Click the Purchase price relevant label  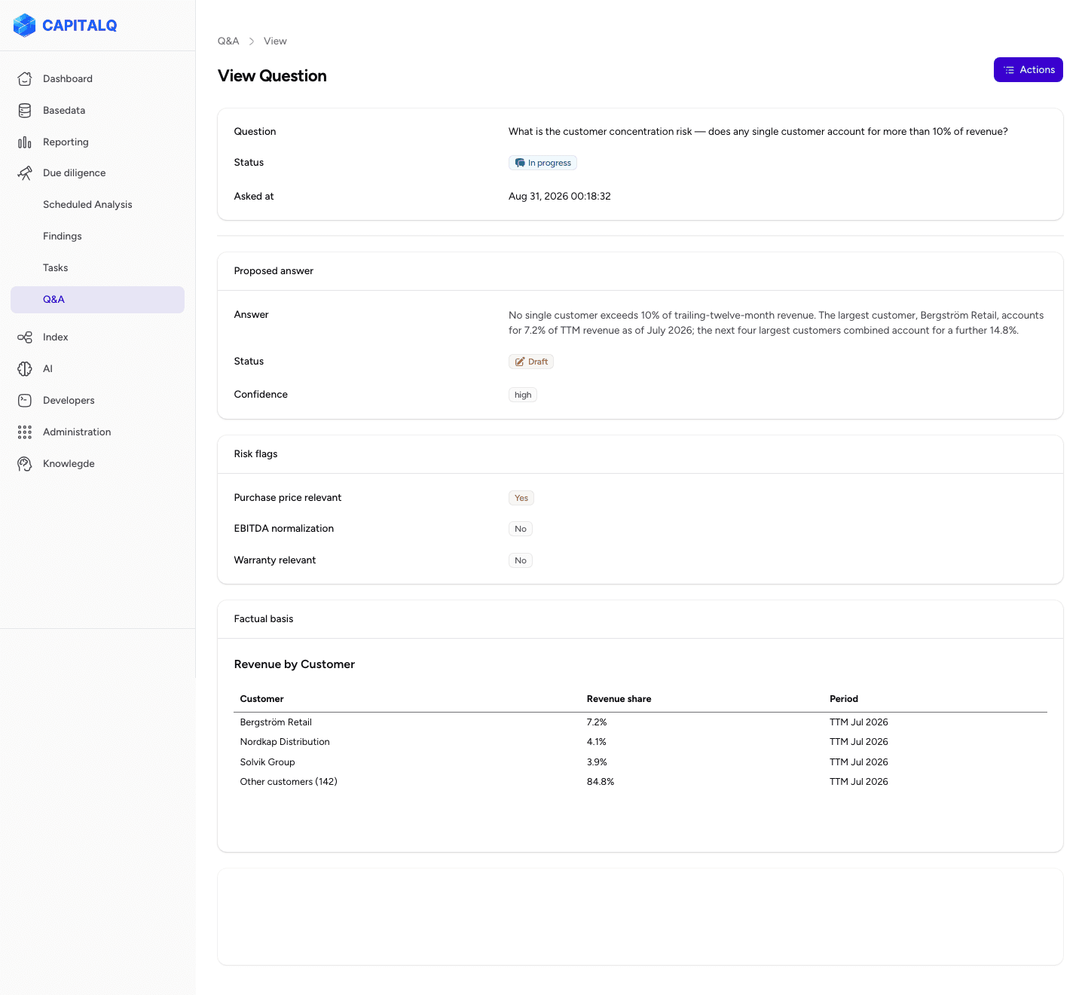point(288,498)
